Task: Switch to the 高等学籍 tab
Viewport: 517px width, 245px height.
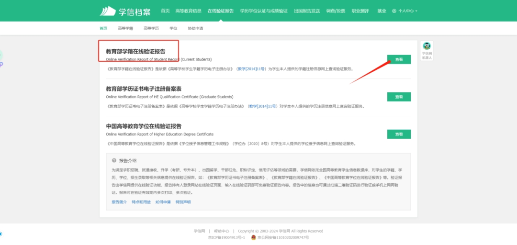Action: [125, 28]
